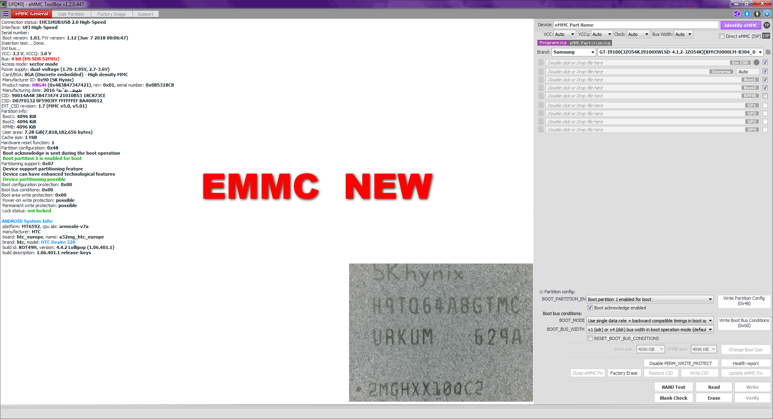
Task: Switch to the User Partition tab
Action: tap(71, 14)
